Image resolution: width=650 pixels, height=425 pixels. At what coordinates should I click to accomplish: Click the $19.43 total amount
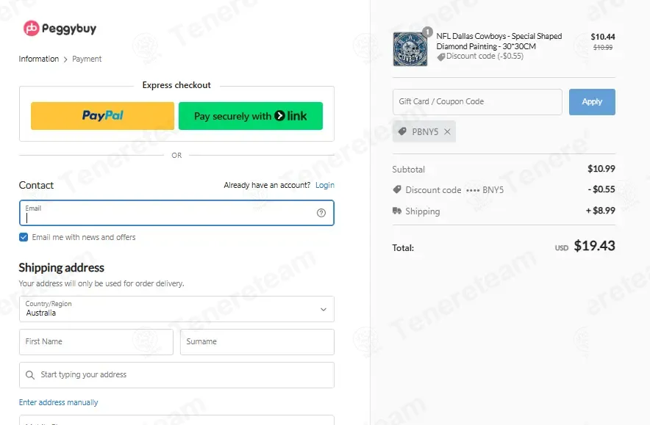click(594, 246)
